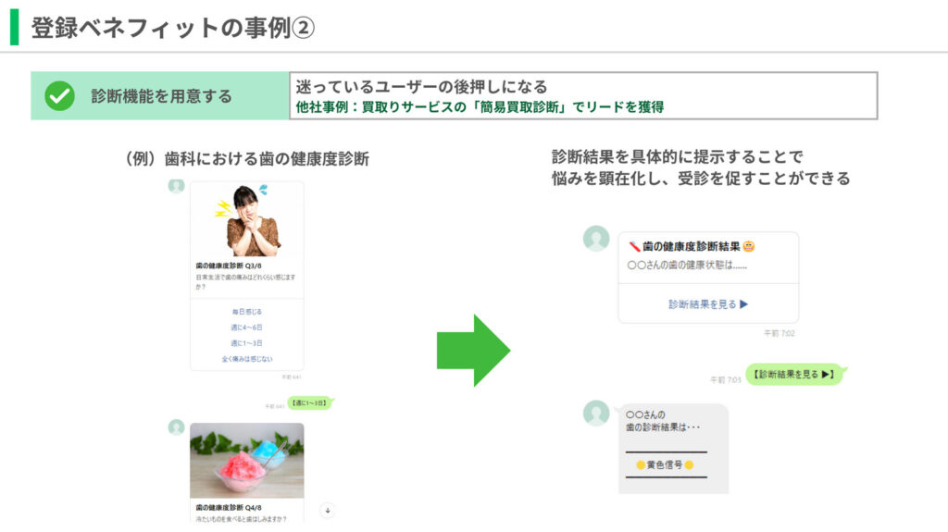Click the shaved ice photo

pos(247,461)
